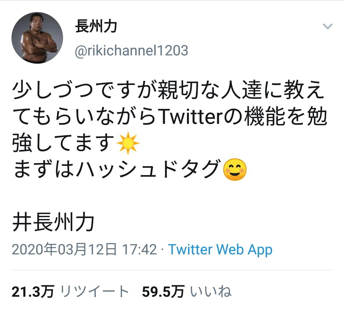Click the 17:42 time stamp
This screenshot has width=344, height=312.
[x=140, y=250]
